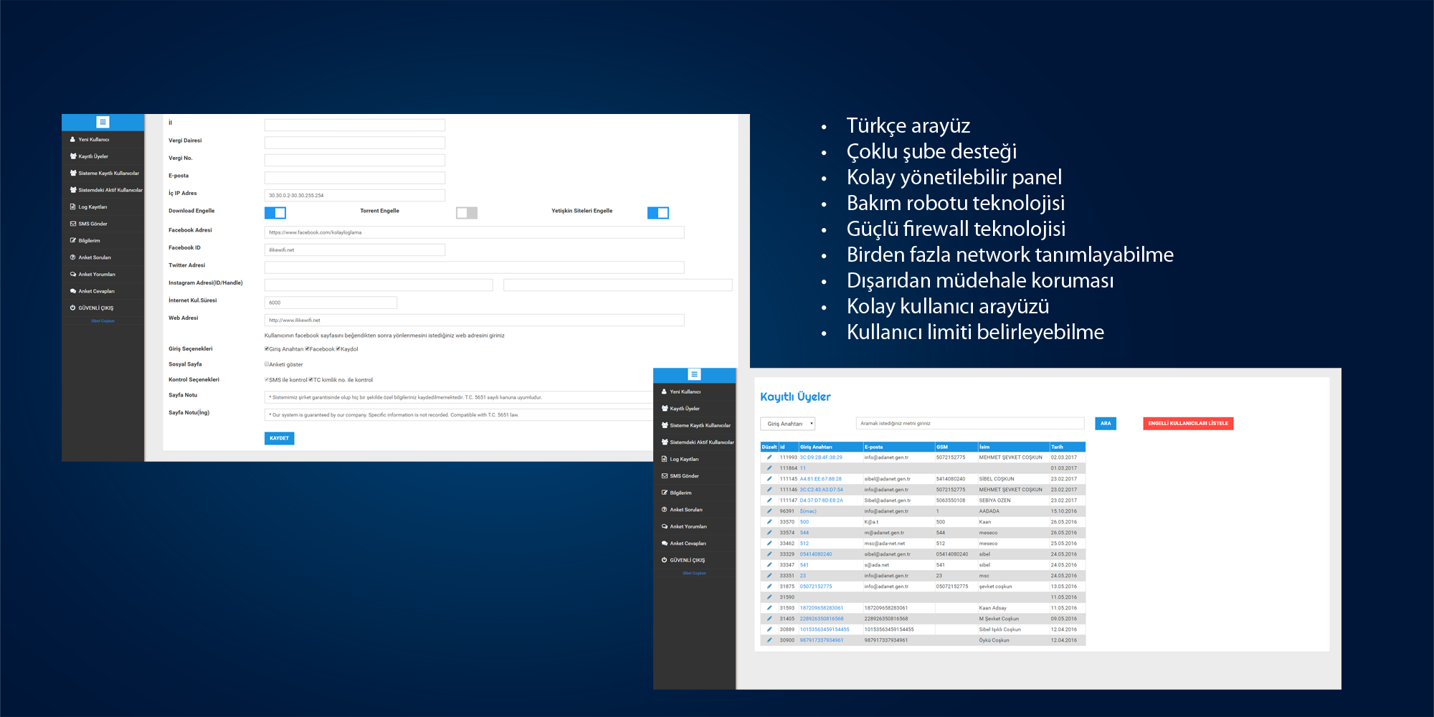This screenshot has height=717, width=1434.
Task: Check the Anketi göster checkbox
Action: coord(267,364)
